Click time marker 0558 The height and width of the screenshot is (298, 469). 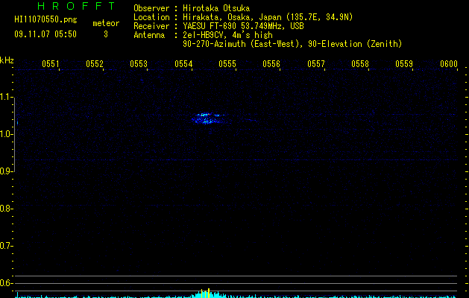tap(360, 64)
